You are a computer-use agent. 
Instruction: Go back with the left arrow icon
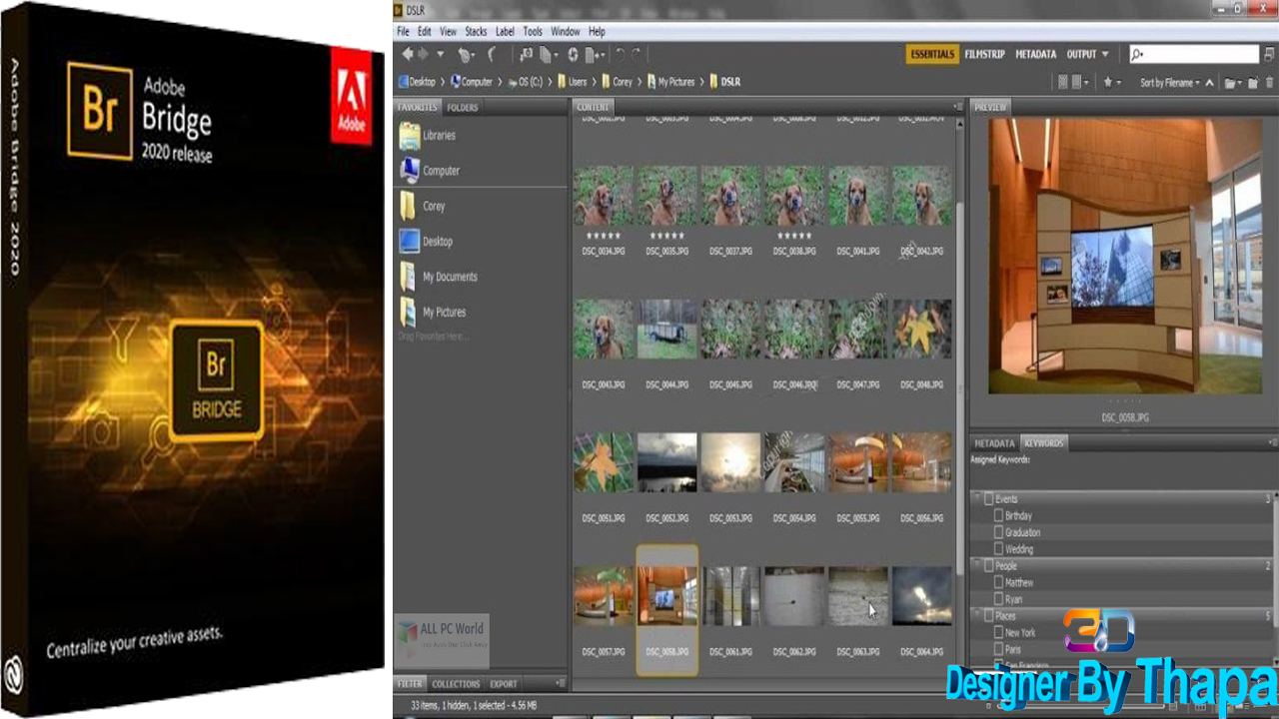tap(407, 55)
